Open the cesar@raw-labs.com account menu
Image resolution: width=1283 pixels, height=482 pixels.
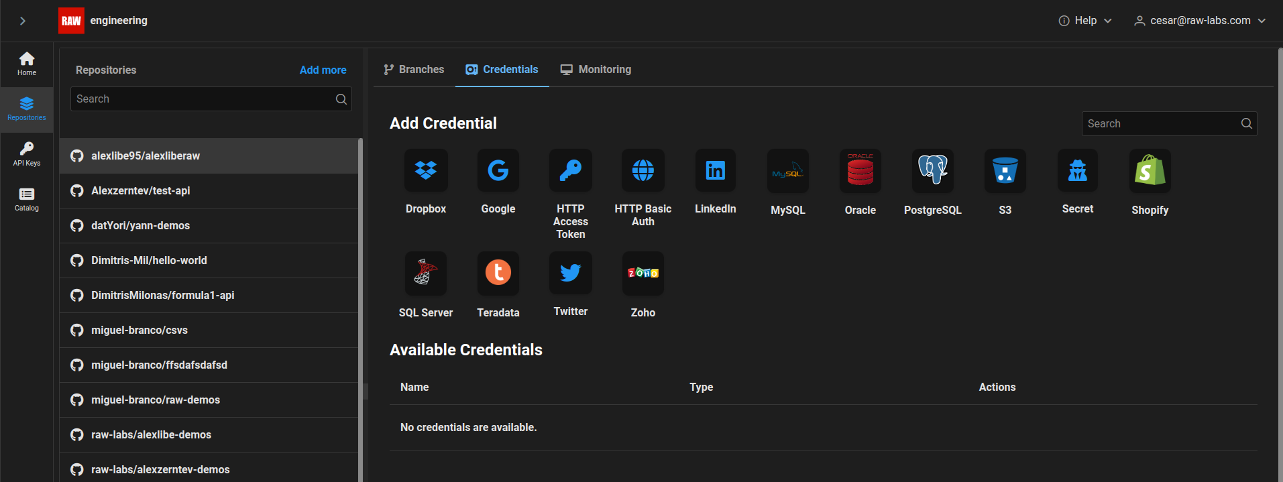click(1200, 21)
